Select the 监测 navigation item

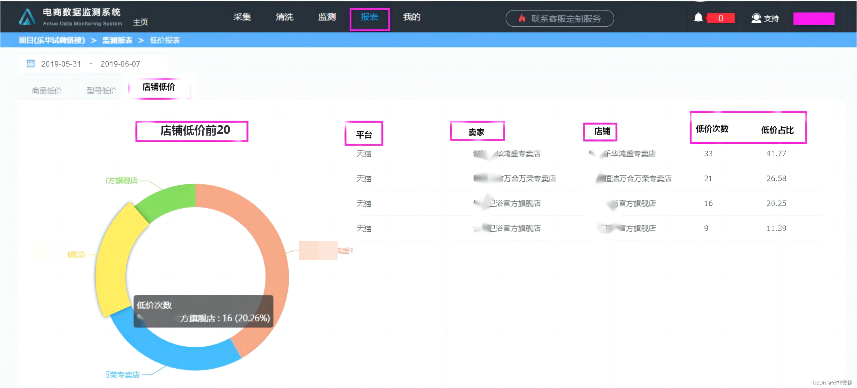coord(327,17)
